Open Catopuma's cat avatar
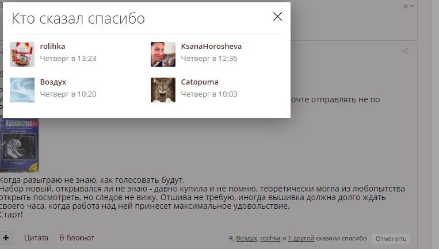439x249 pixels. click(163, 90)
